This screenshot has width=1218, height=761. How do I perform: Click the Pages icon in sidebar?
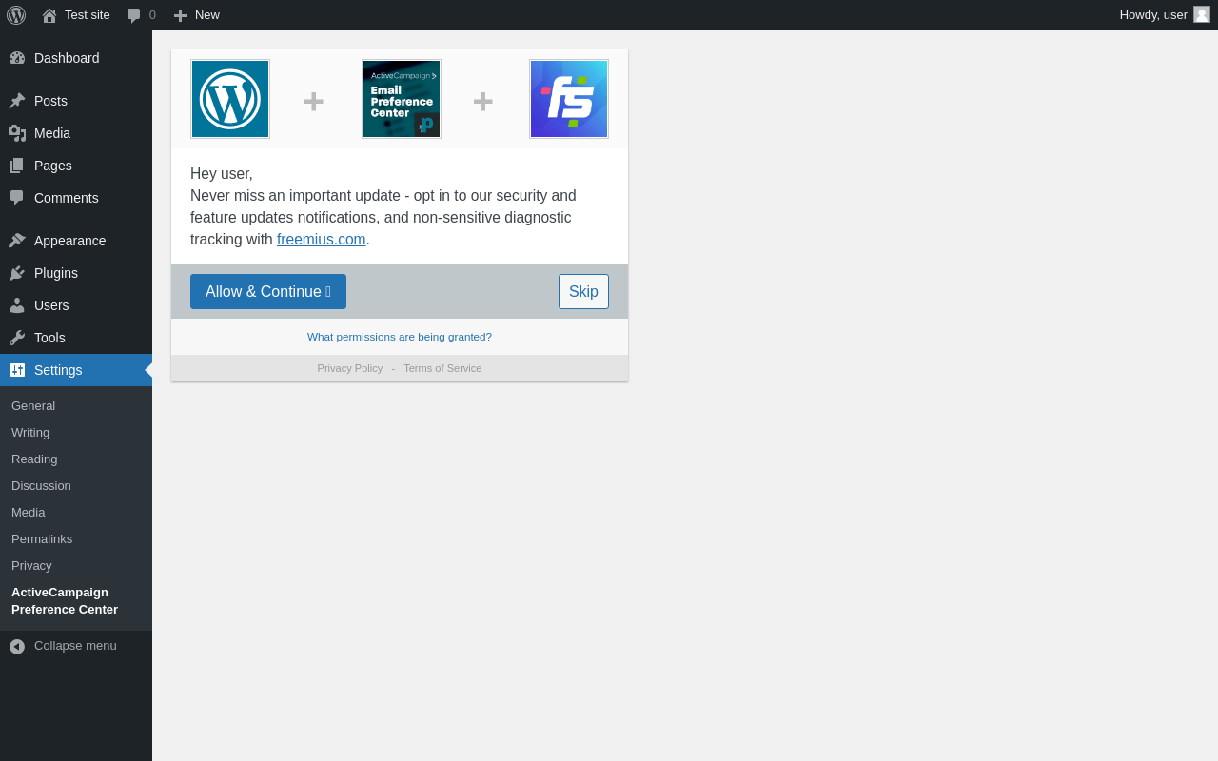click(17, 166)
